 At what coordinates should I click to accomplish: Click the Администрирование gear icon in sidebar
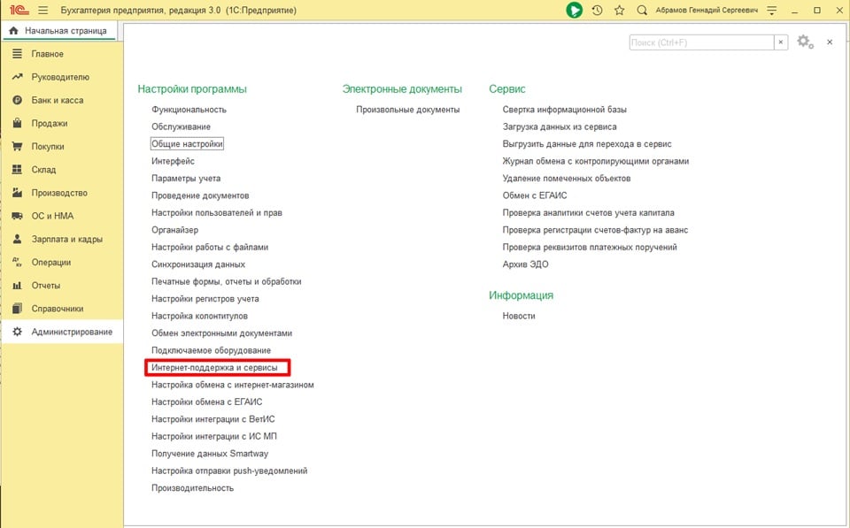(17, 332)
